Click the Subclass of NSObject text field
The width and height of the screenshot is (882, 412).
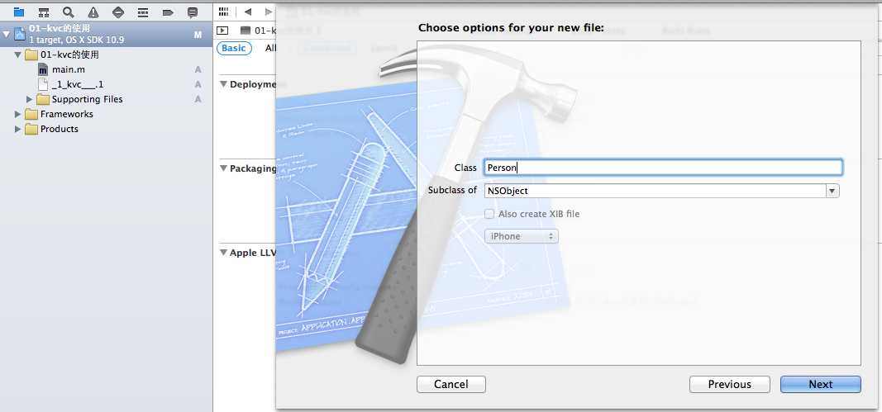656,191
